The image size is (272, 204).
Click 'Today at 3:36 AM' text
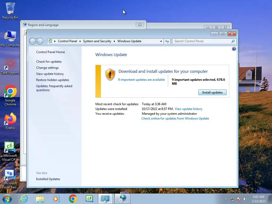coord(154,104)
